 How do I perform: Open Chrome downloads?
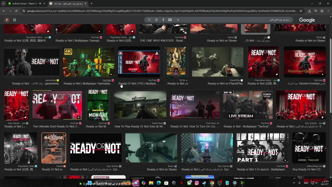pos(309,11)
